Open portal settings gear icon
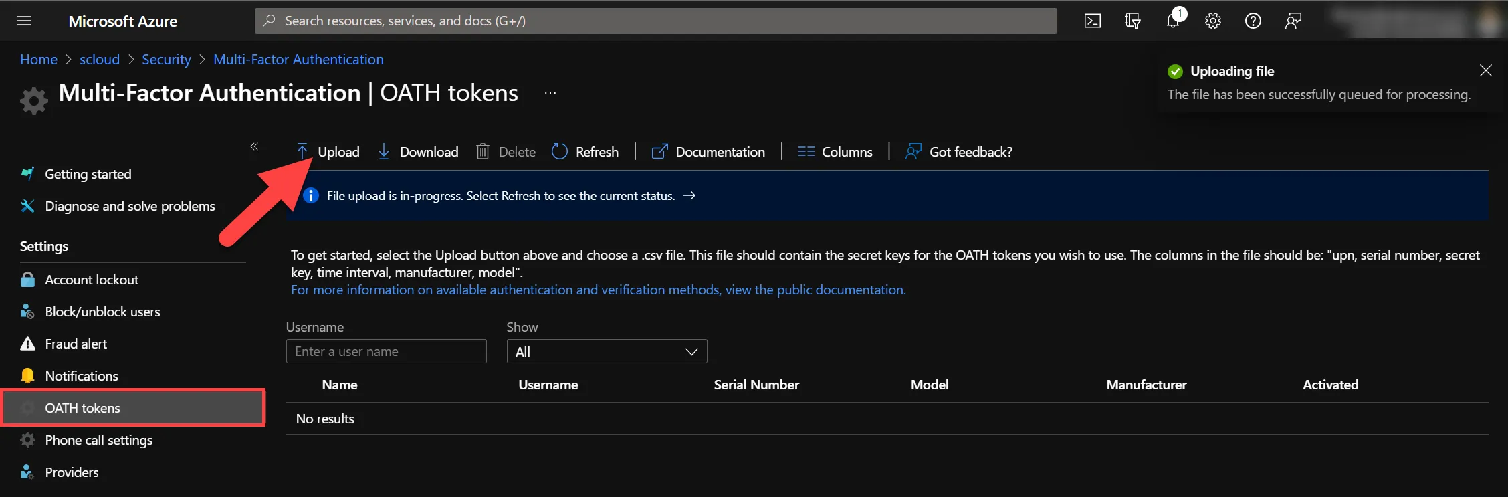Image resolution: width=1508 pixels, height=497 pixels. pos(1213,21)
